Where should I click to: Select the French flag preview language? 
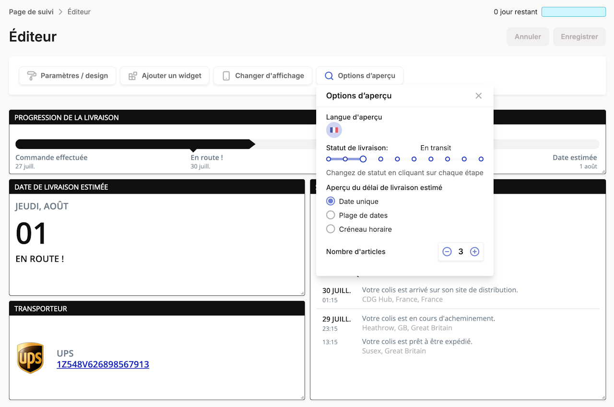point(334,130)
